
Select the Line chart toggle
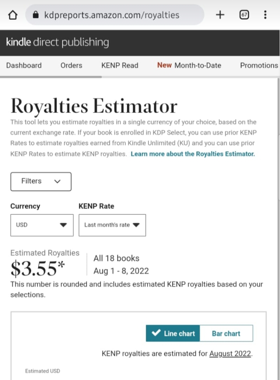click(173, 333)
